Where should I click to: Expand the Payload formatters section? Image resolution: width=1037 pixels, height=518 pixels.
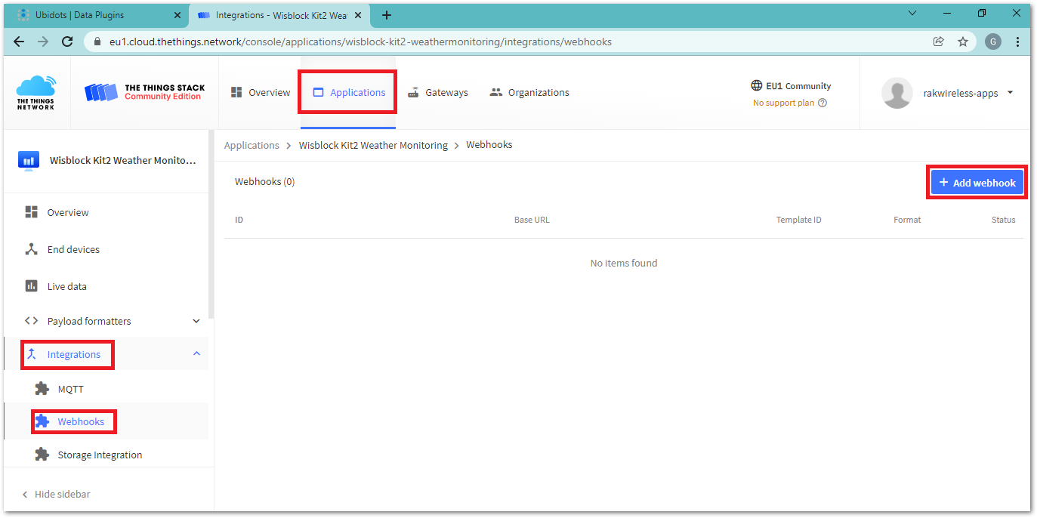click(x=196, y=321)
